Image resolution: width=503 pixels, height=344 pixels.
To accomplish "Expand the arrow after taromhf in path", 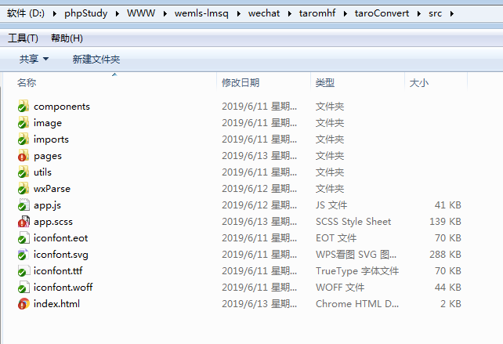I will 346,13.
